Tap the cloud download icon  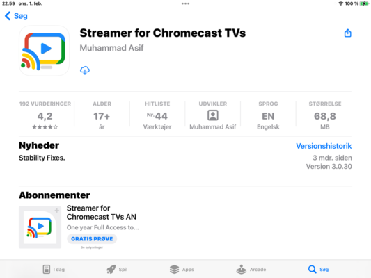click(85, 70)
